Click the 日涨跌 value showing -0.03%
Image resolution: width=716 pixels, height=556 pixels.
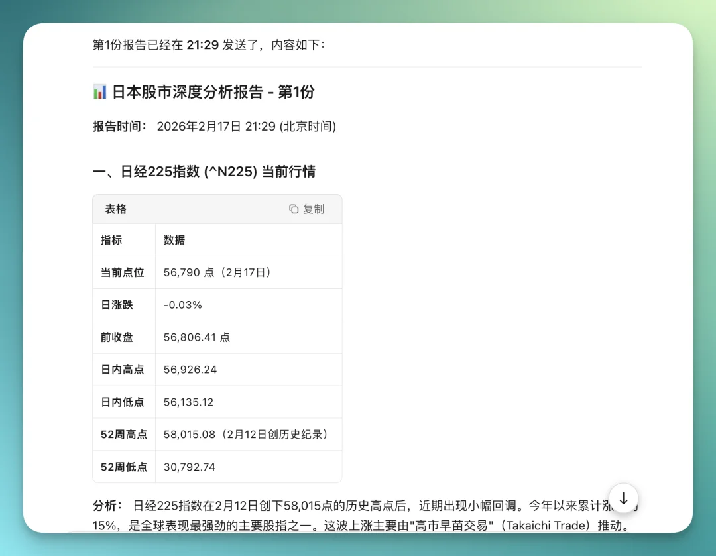[x=182, y=304]
